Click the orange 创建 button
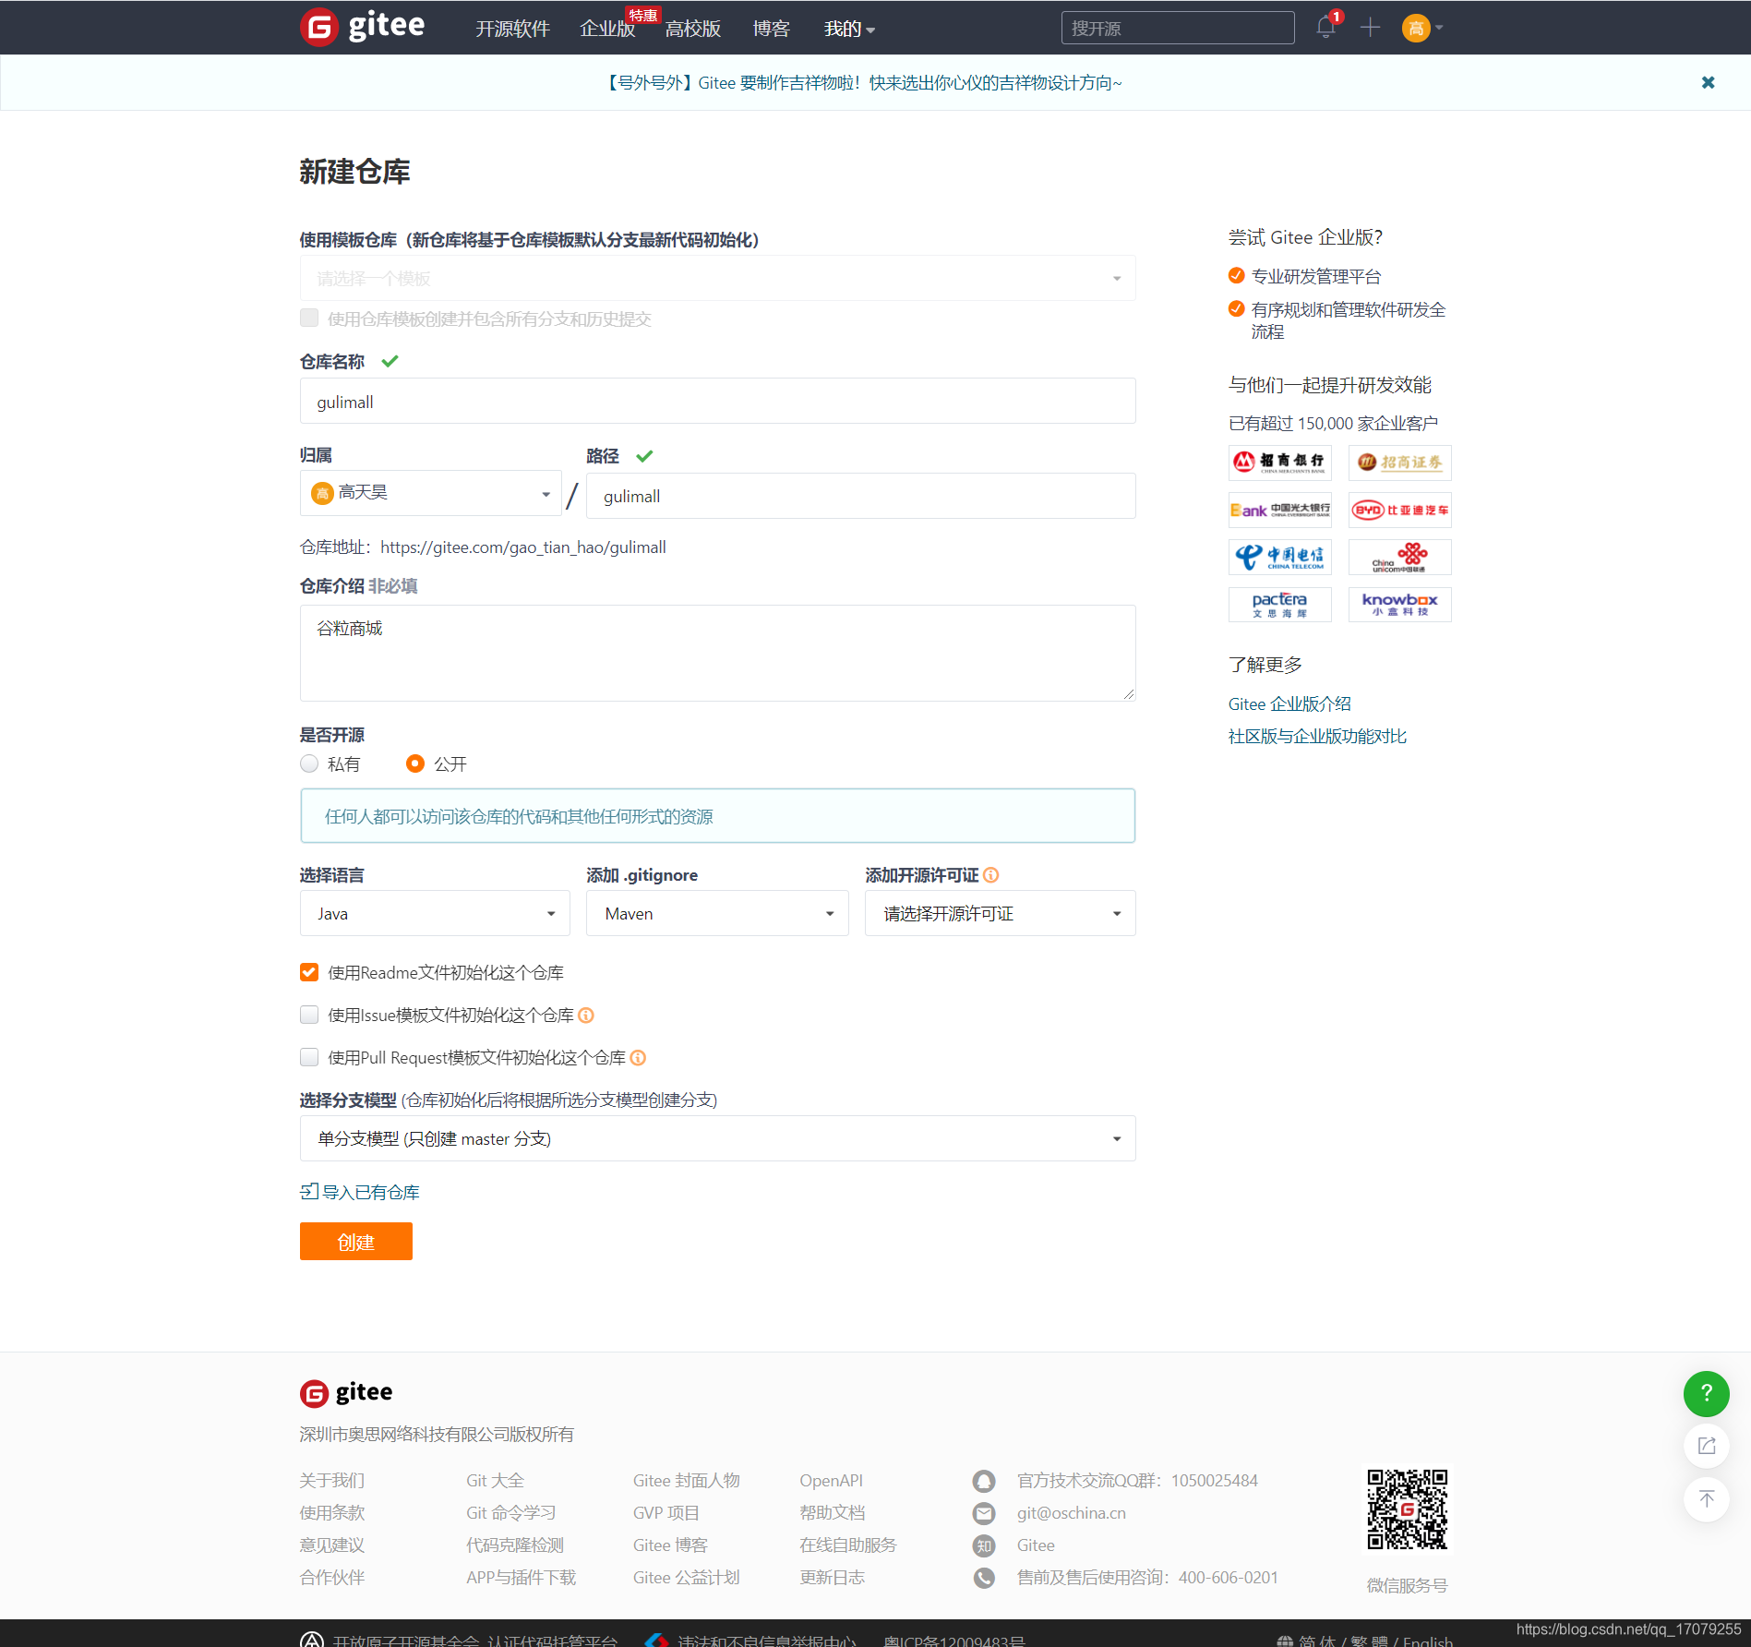The height and width of the screenshot is (1647, 1751). tap(355, 1242)
